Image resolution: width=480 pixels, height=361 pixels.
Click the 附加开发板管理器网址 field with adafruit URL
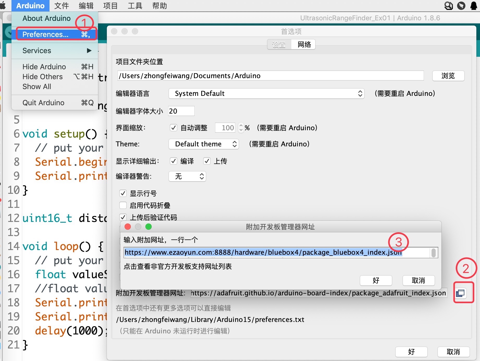pos(319,293)
